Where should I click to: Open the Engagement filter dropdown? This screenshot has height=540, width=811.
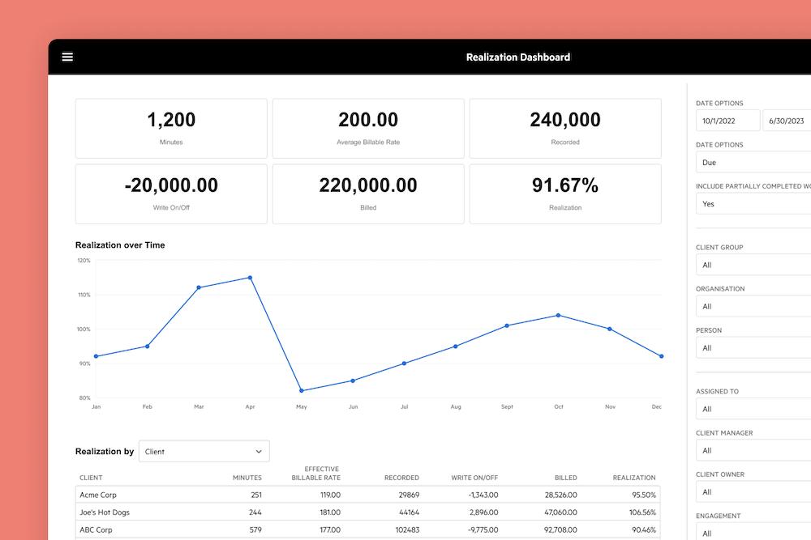point(753,533)
